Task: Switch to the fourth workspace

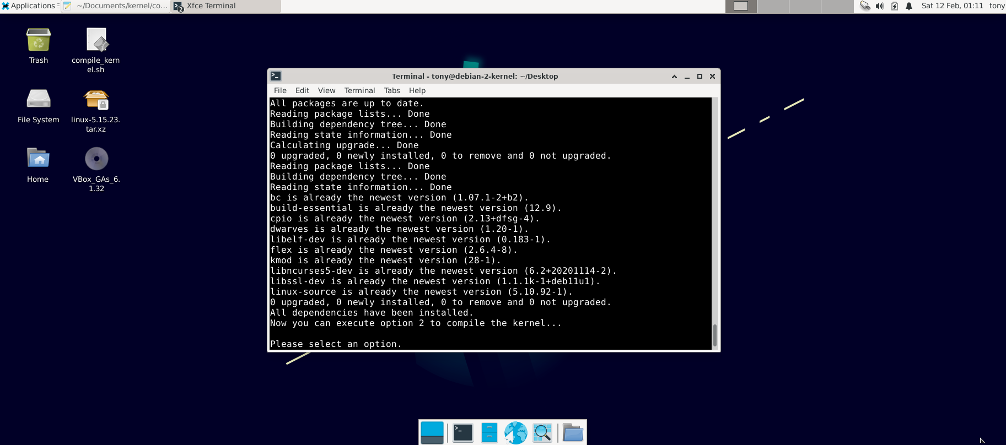Action: coord(837,6)
